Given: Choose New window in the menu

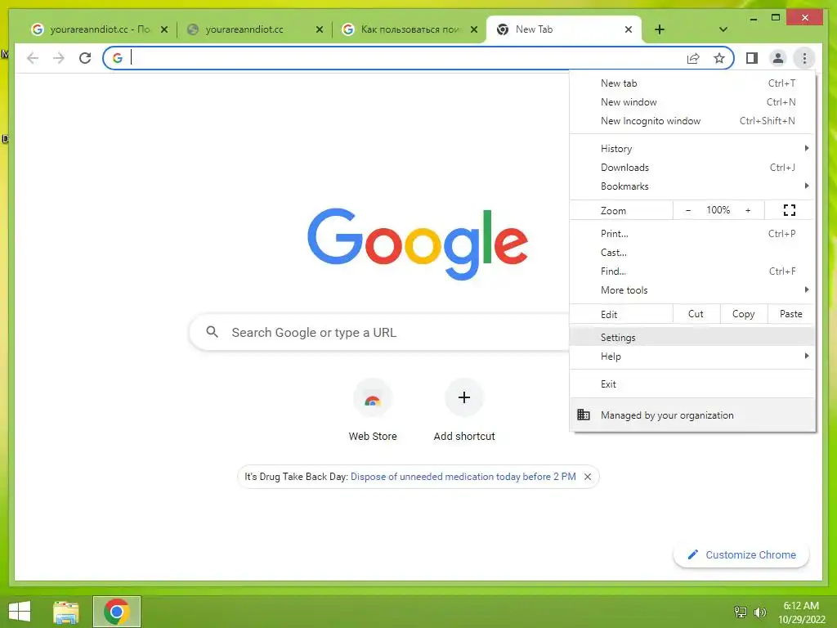Looking at the screenshot, I should (692, 102).
